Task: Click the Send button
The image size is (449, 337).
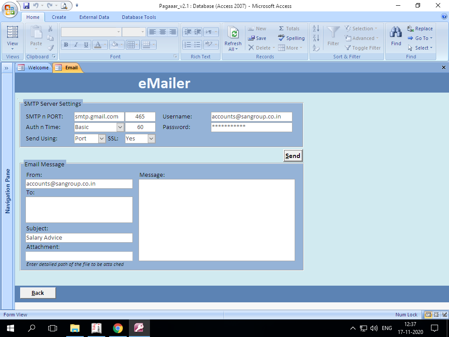Action: (293, 156)
